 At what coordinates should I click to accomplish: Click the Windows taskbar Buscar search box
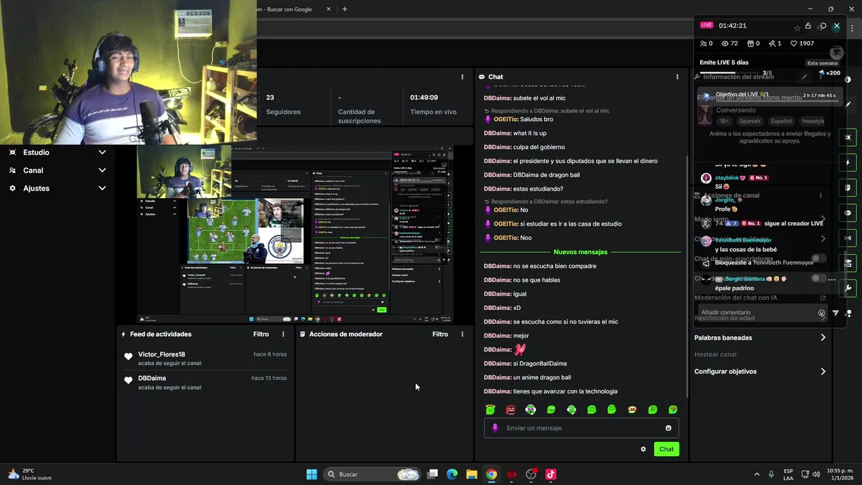[x=371, y=474]
